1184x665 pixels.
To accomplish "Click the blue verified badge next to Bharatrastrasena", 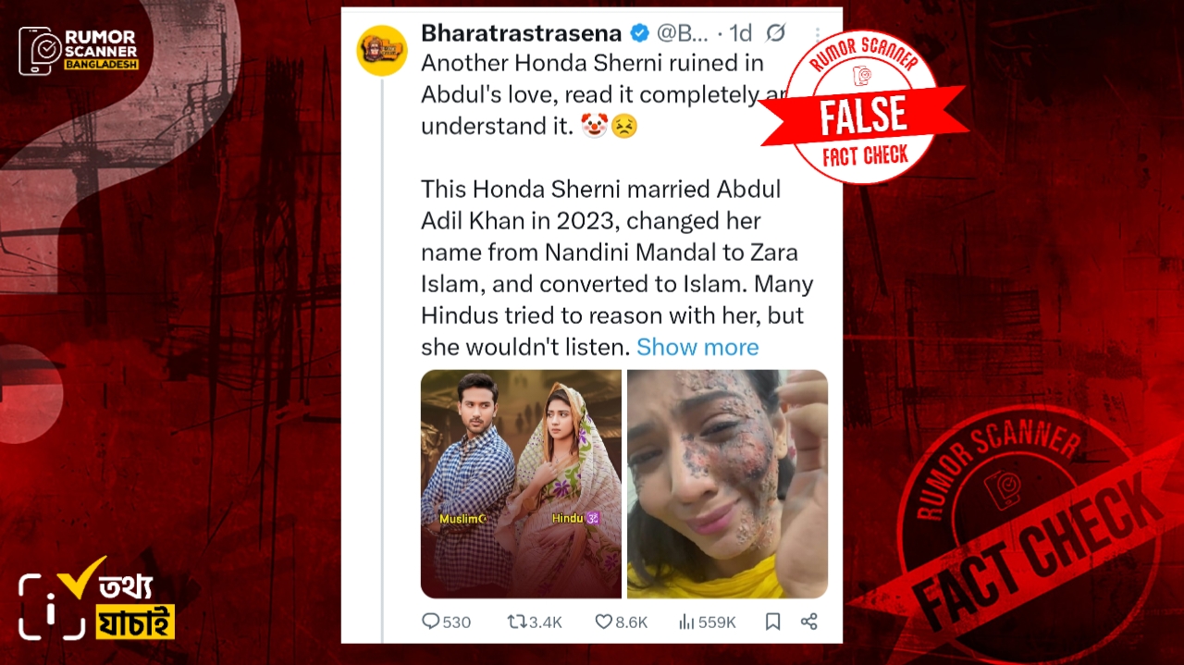I will coord(639,33).
